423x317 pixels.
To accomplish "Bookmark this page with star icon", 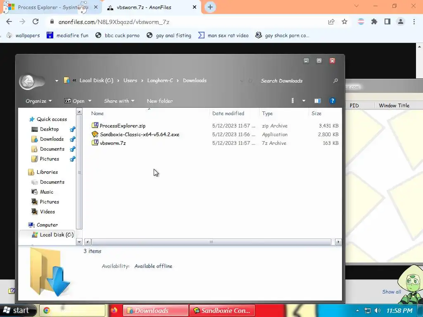I will pos(345,22).
